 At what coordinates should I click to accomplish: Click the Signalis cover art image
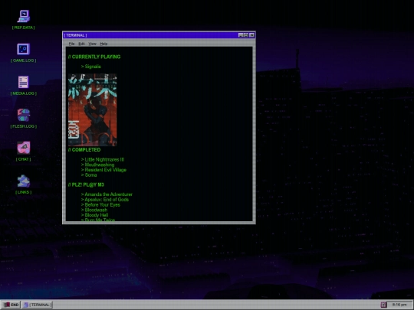[93, 110]
